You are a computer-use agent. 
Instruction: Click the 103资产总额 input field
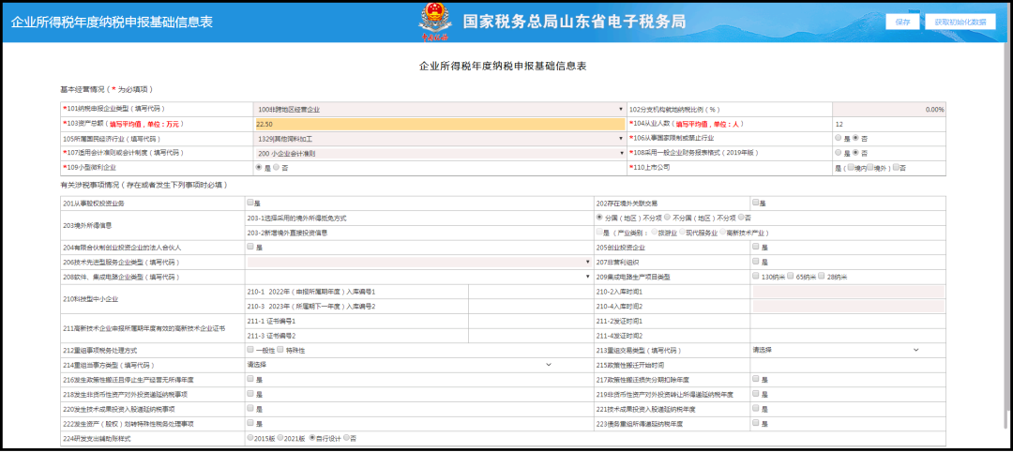pos(439,124)
